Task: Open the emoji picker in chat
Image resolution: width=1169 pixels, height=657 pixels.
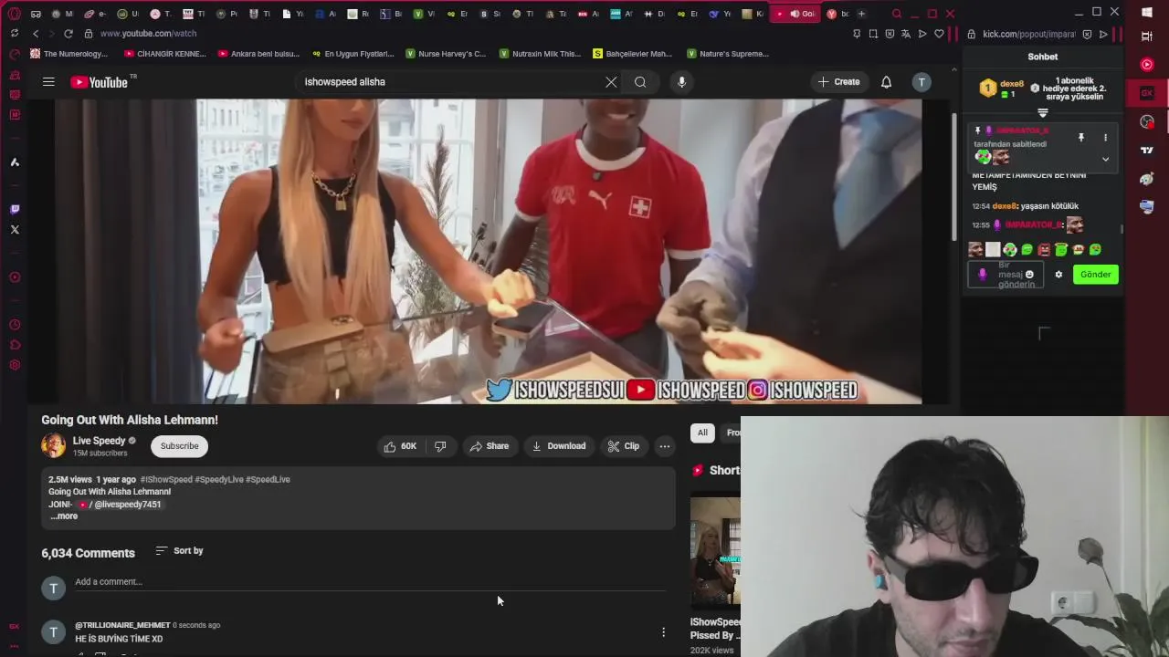Action: coord(1029,275)
